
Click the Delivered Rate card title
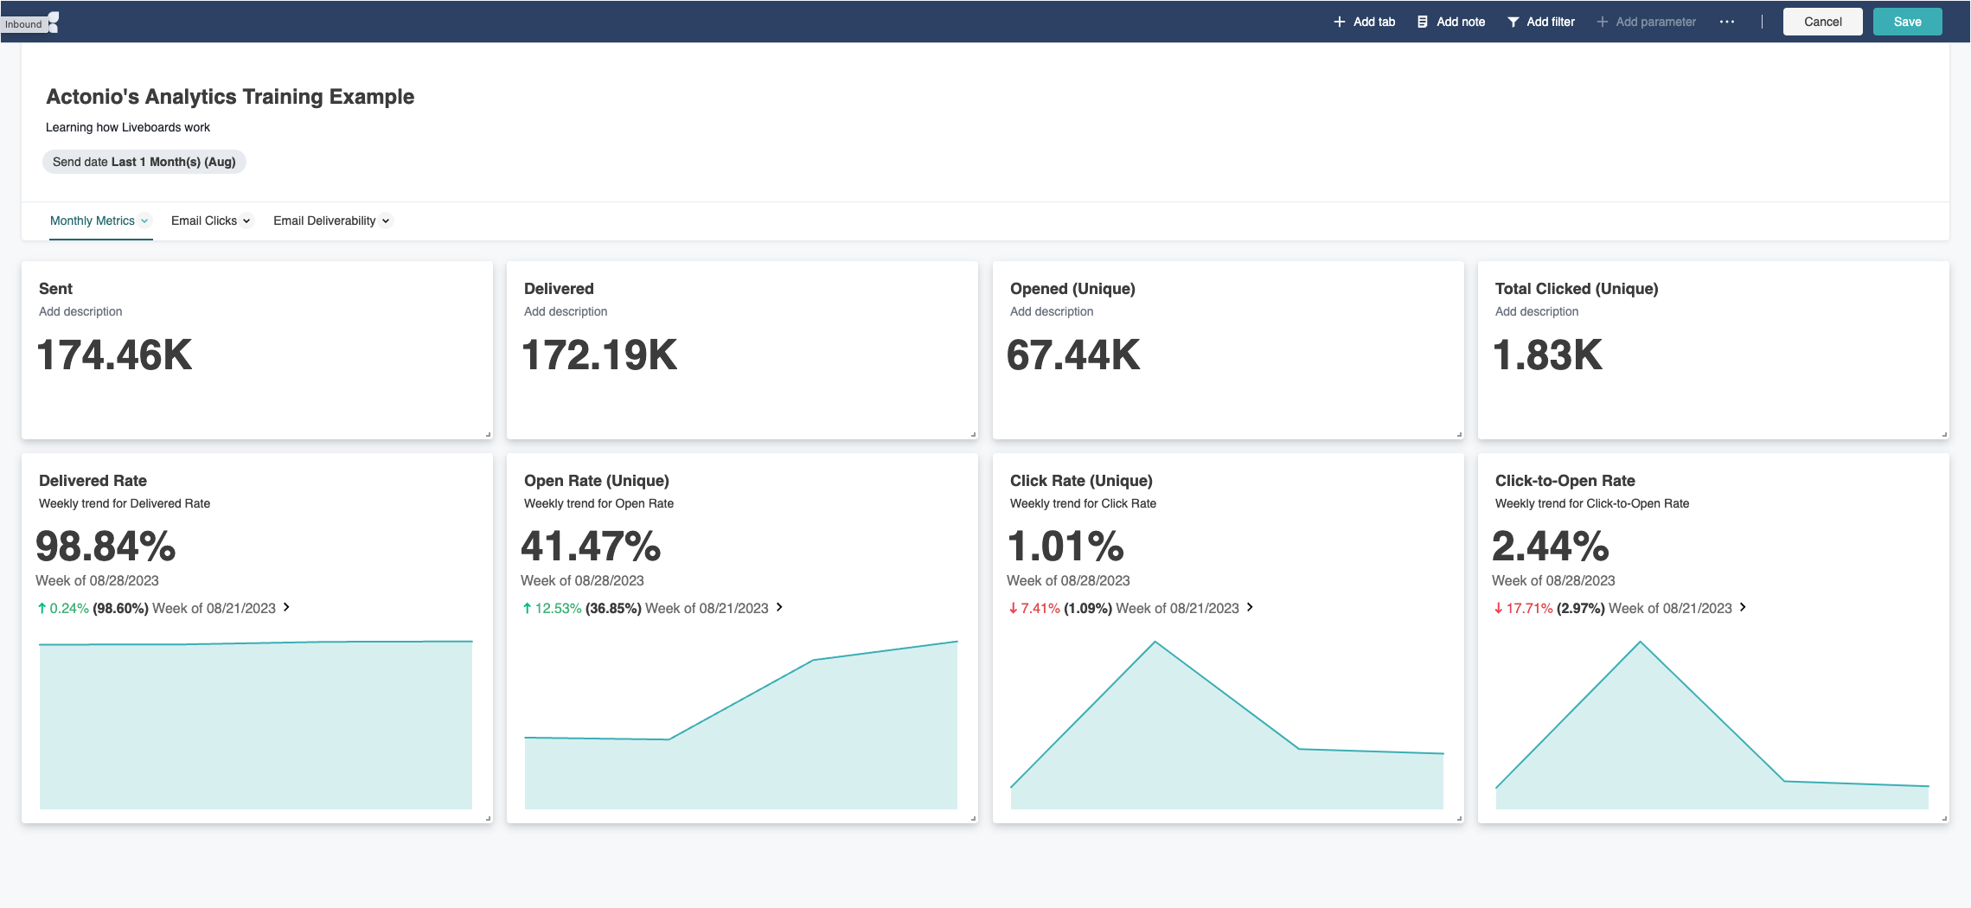point(93,481)
